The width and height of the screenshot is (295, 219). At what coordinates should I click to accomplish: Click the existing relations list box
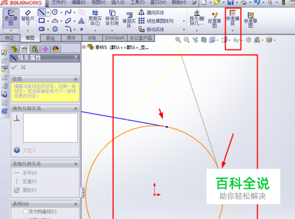pyautogui.click(x=50, y=128)
